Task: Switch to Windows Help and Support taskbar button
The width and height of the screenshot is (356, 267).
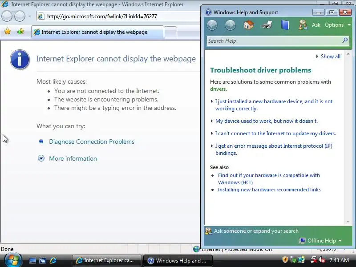Action: tap(178, 260)
